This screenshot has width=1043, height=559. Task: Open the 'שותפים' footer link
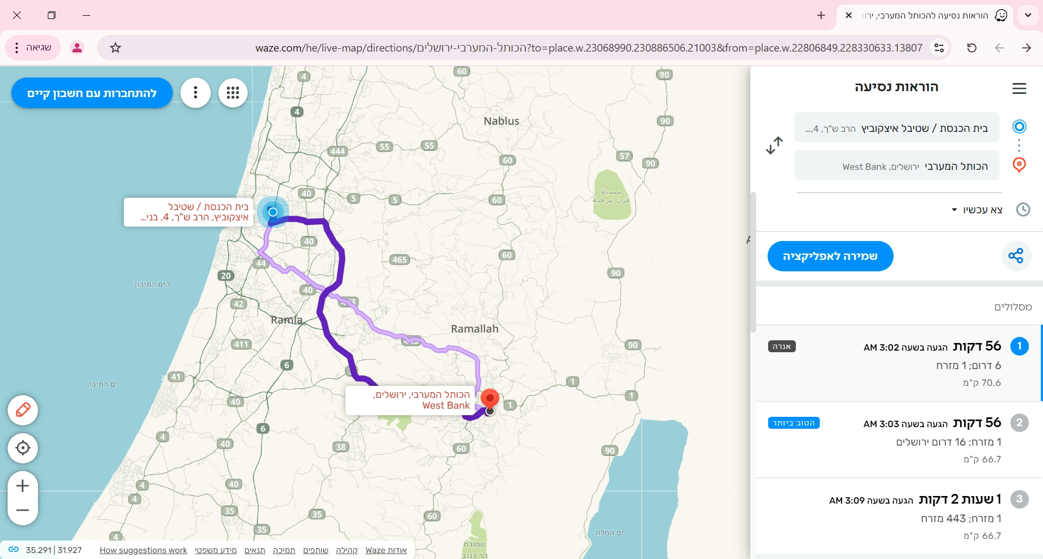316,550
